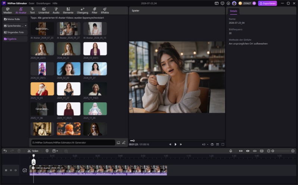Screen dimensions: 298x185
Task: Open the 4:3 aspect ratio dropdown
Action: 205,144
